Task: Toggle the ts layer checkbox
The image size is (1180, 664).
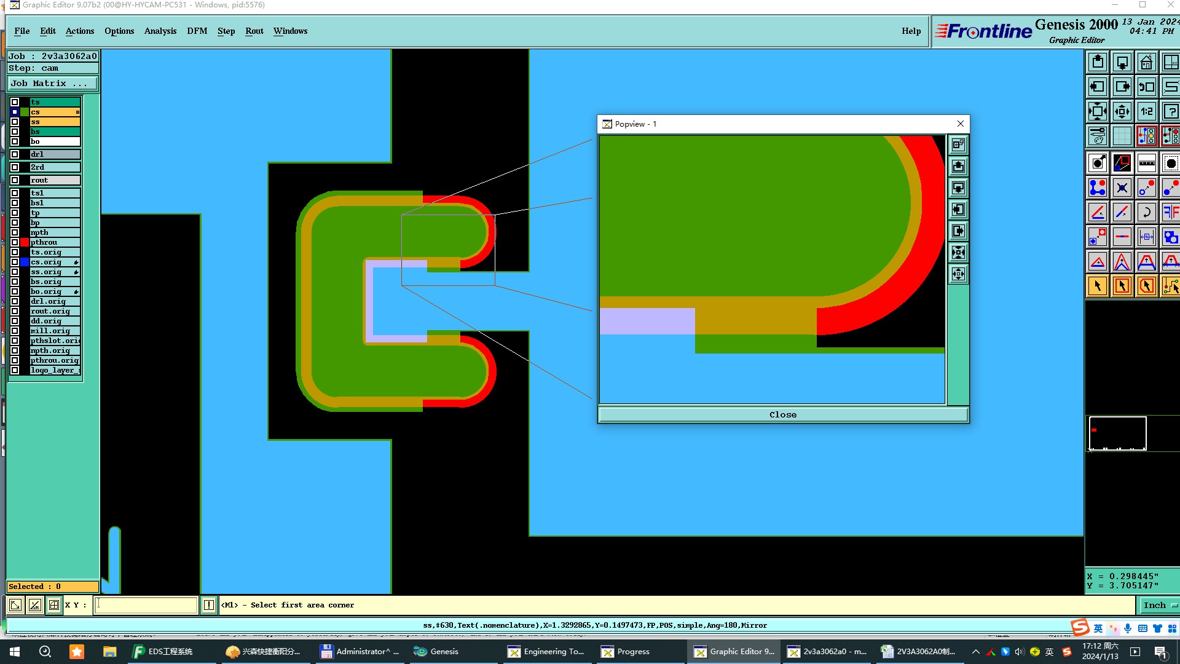Action: pyautogui.click(x=15, y=102)
